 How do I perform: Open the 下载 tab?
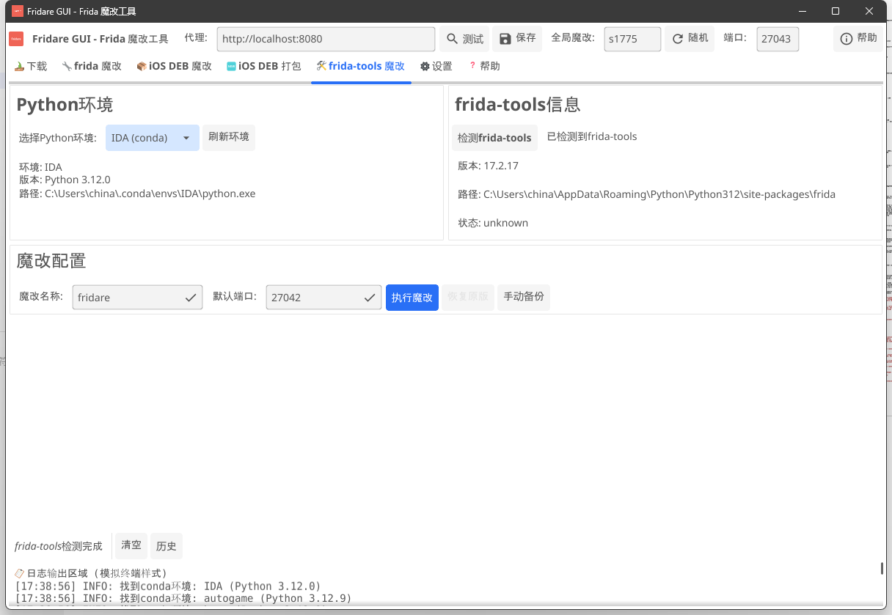(x=30, y=66)
